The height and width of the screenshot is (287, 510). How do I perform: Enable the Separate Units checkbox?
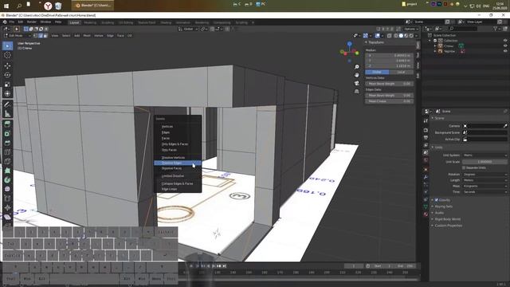pyautogui.click(x=464, y=168)
